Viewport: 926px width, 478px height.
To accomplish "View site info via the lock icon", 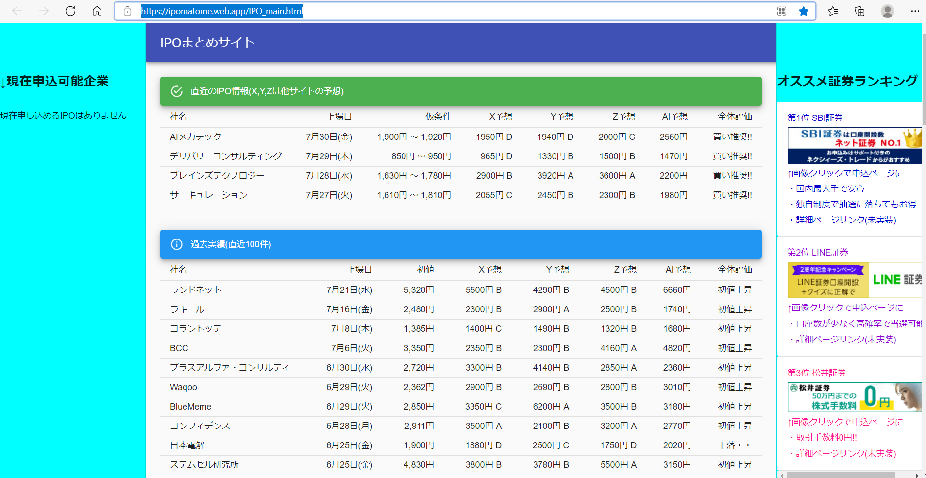I will 128,11.
